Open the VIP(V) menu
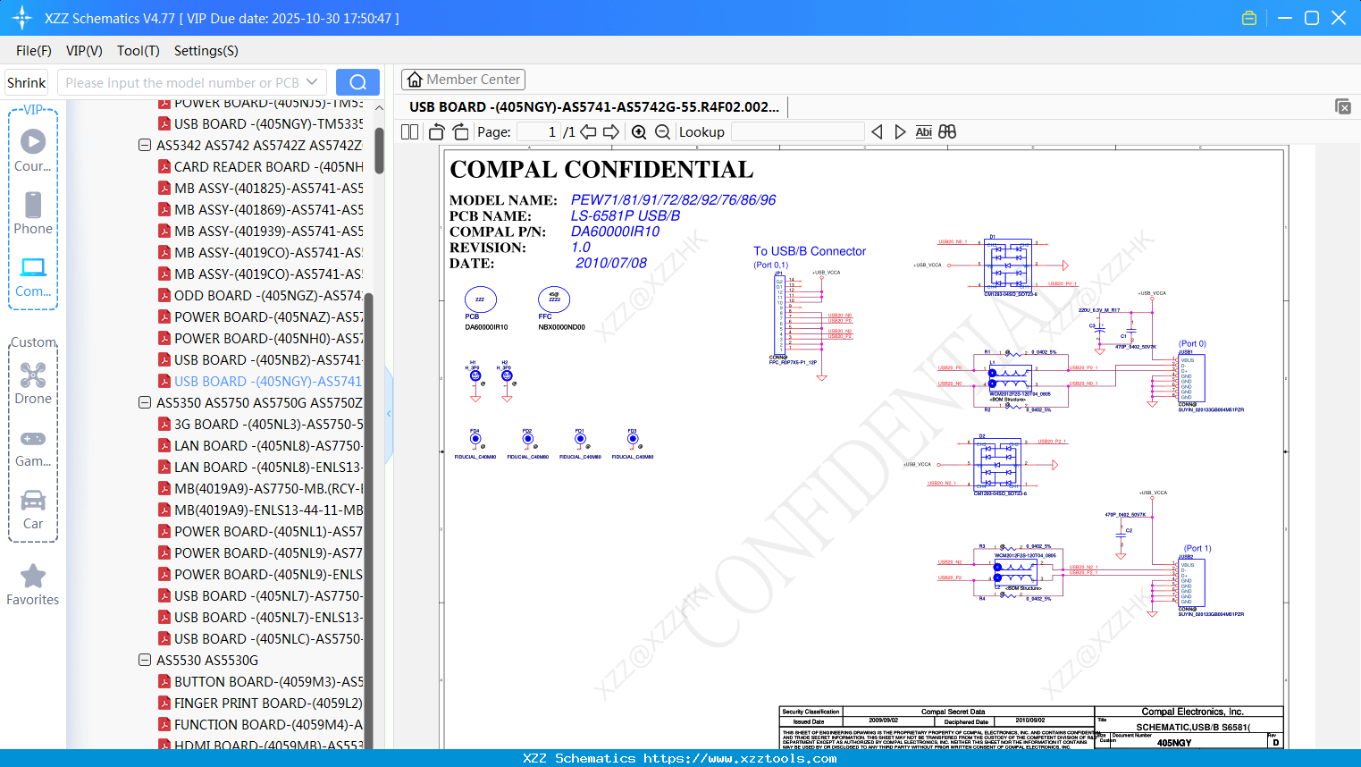1361x767 pixels. coord(84,51)
